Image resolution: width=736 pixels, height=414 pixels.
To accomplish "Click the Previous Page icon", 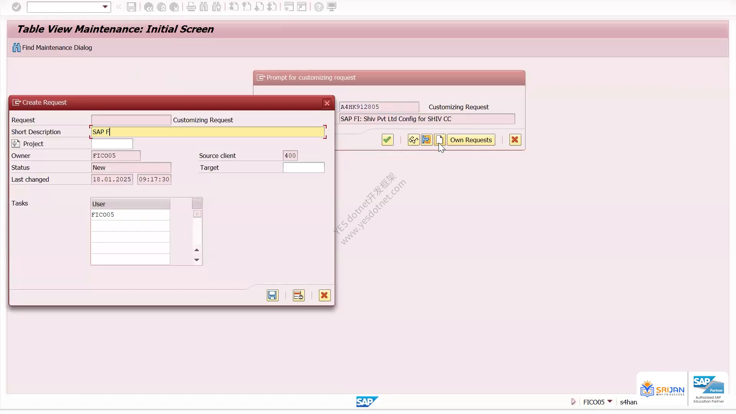I will pos(246,7).
